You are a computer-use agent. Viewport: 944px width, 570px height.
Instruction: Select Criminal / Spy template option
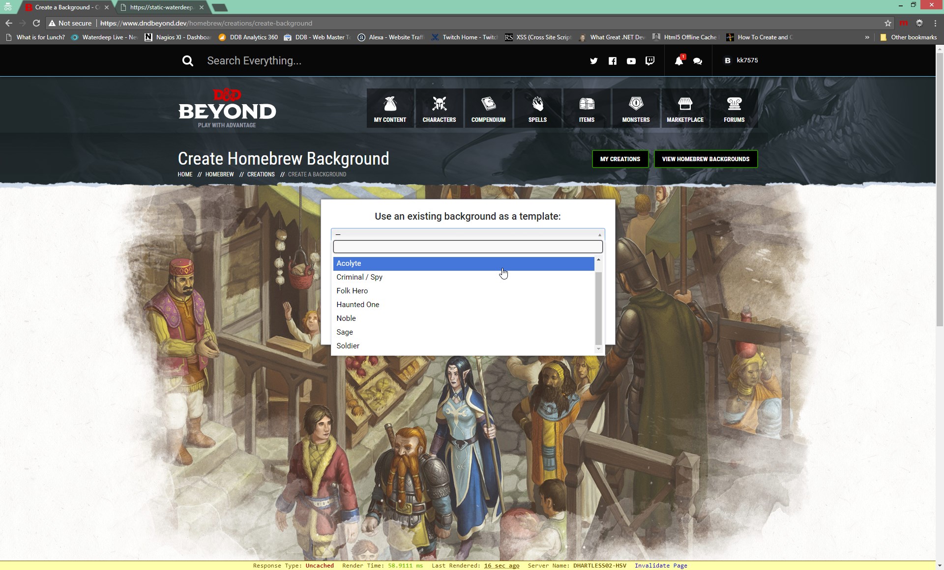(x=464, y=277)
